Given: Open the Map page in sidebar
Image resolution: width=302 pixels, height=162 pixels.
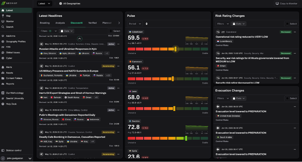Looking at the screenshot, I should [8, 16].
